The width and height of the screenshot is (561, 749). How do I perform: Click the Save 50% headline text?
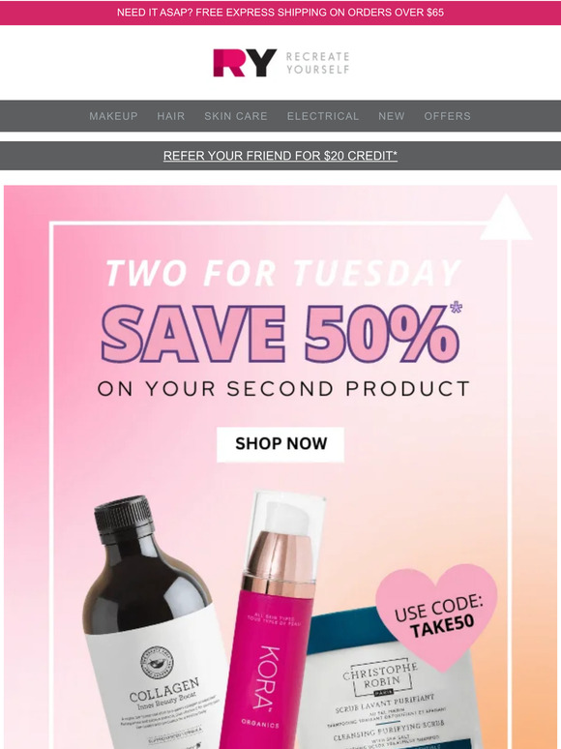coord(280,334)
